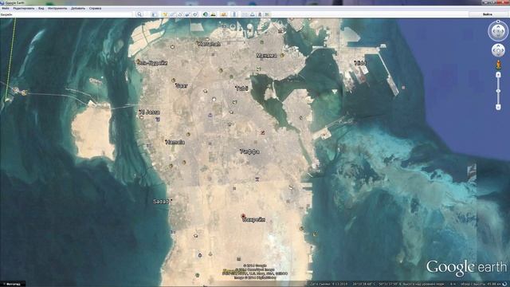
Task: Open view in Google Maps icon
Action: click(267, 14)
